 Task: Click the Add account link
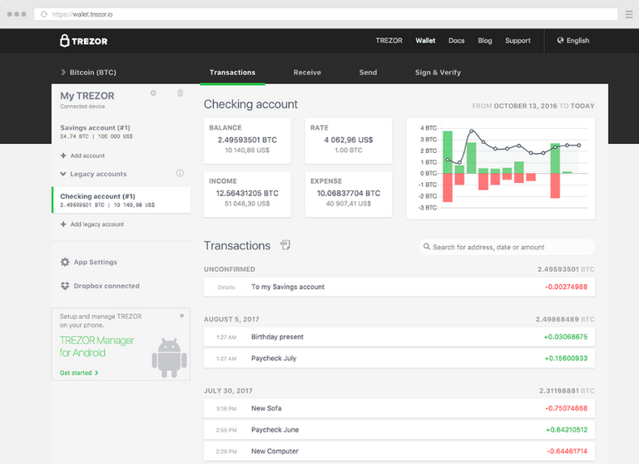point(87,155)
